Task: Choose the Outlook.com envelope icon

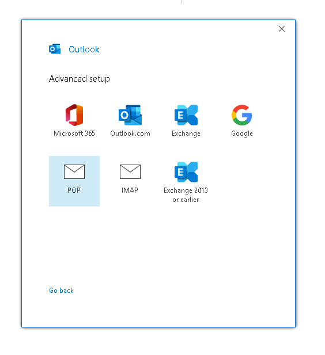Action: pyautogui.click(x=130, y=115)
